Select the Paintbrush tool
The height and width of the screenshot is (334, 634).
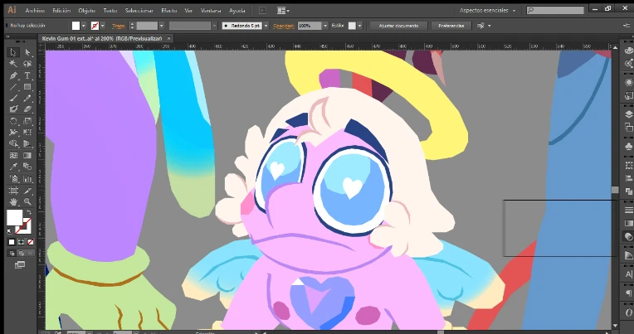(x=13, y=98)
